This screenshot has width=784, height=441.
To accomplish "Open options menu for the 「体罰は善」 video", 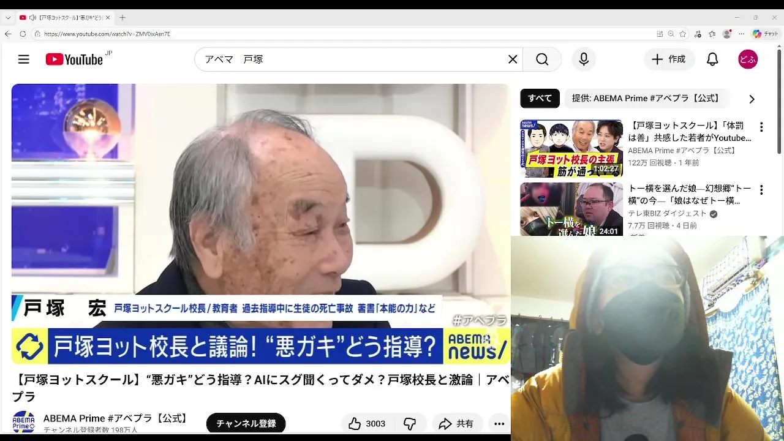I will [x=761, y=127].
